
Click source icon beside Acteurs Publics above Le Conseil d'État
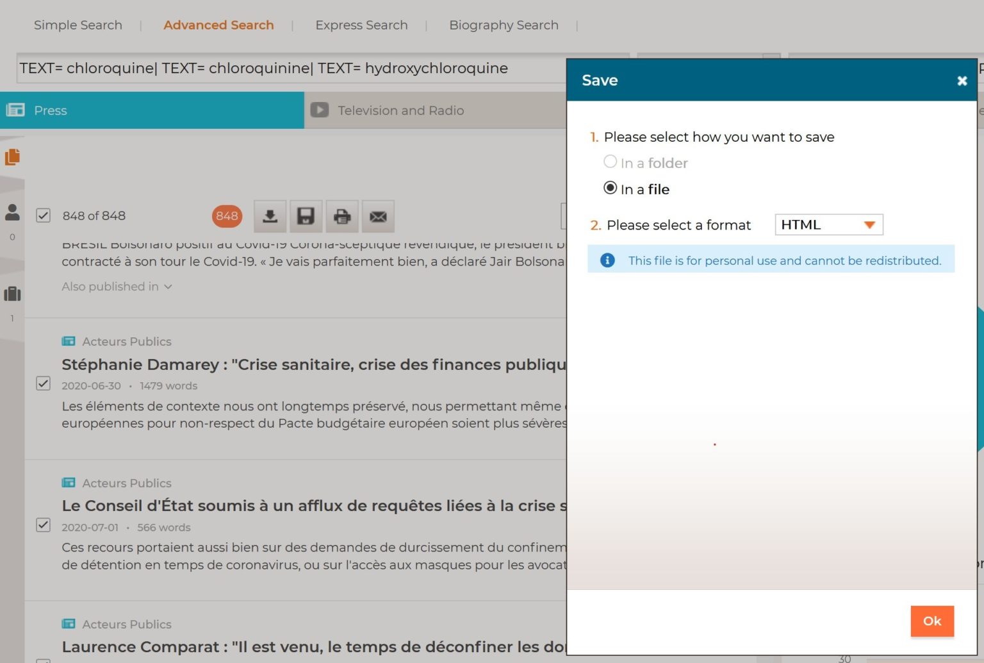(69, 482)
